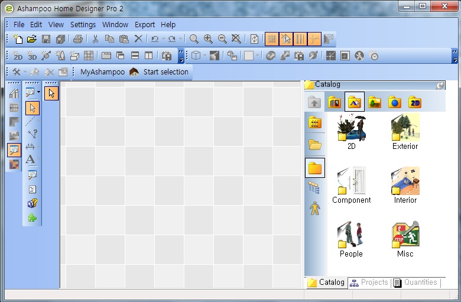Image resolution: width=461 pixels, height=302 pixels.
Task: Click the Show all zoom icon
Action: (x=236, y=39)
